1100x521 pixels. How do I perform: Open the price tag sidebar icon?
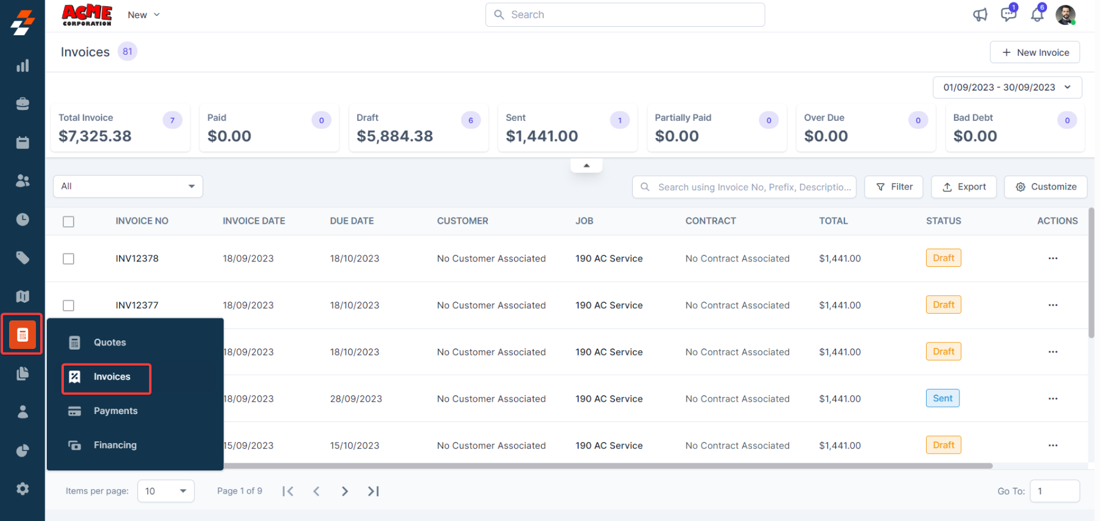(x=23, y=258)
